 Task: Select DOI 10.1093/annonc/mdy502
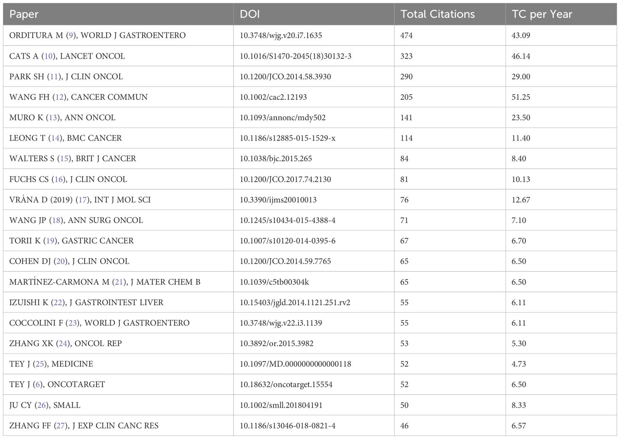(x=283, y=118)
